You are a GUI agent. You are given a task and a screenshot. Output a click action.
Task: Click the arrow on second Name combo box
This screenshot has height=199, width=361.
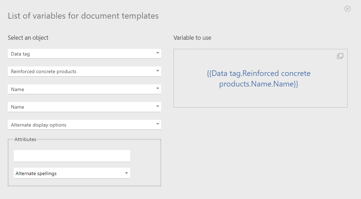[x=158, y=106]
